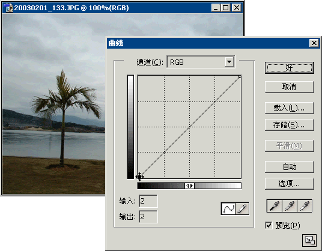Click the 好 OK button
Viewport: 322px width, 251px height.
pos(289,68)
